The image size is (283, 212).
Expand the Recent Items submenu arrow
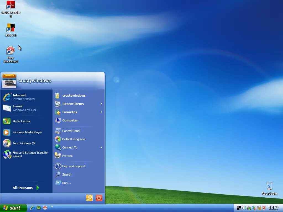point(101,104)
